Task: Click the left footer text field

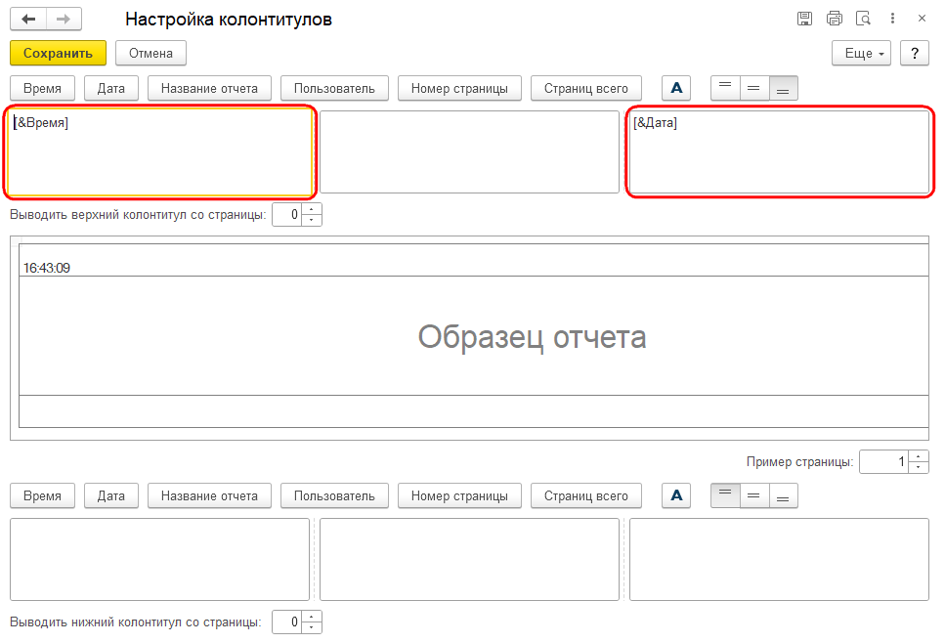Action: coord(159,559)
